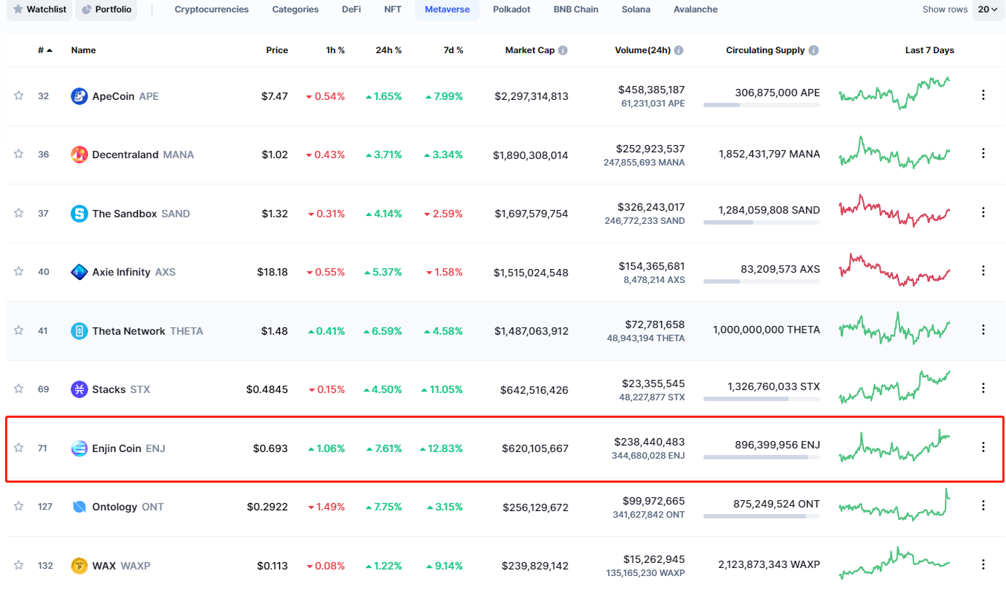Viewport: 1006px width, 595px height.
Task: Sort by Name column header
Action: click(x=83, y=50)
